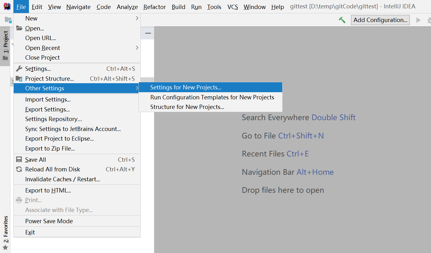Open the Edit menu
The width and height of the screenshot is (431, 253).
click(37, 7)
